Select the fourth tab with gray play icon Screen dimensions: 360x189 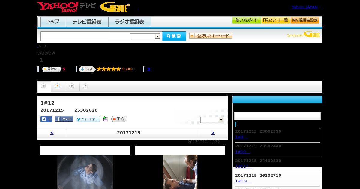pos(85,86)
